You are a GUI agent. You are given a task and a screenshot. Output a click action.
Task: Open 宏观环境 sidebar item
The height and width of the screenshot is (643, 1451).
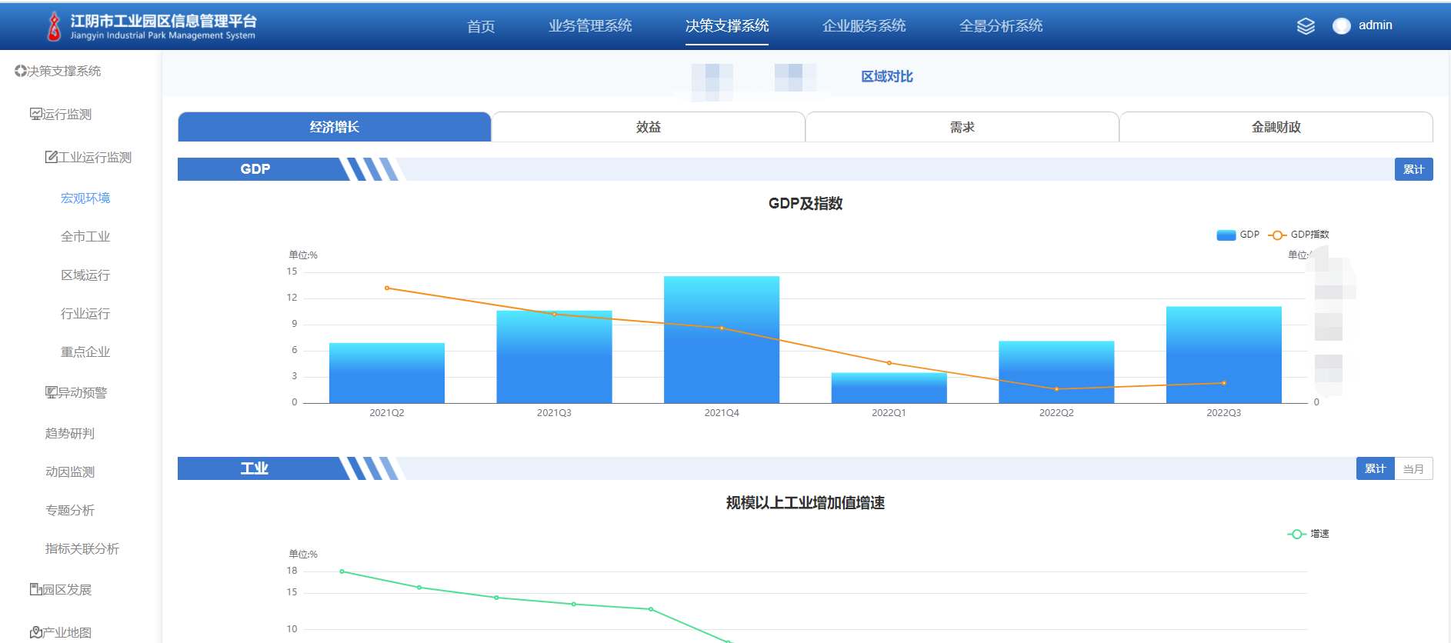pyautogui.click(x=85, y=198)
